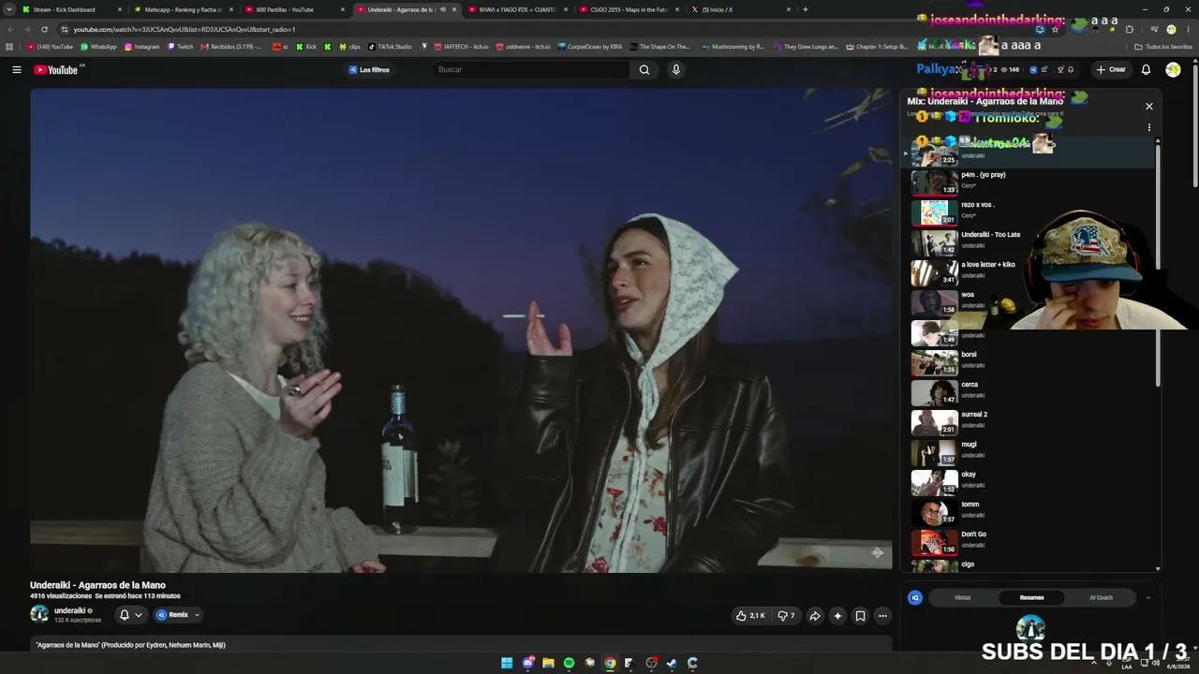Open the WhatsApp bookmark

click(x=98, y=47)
